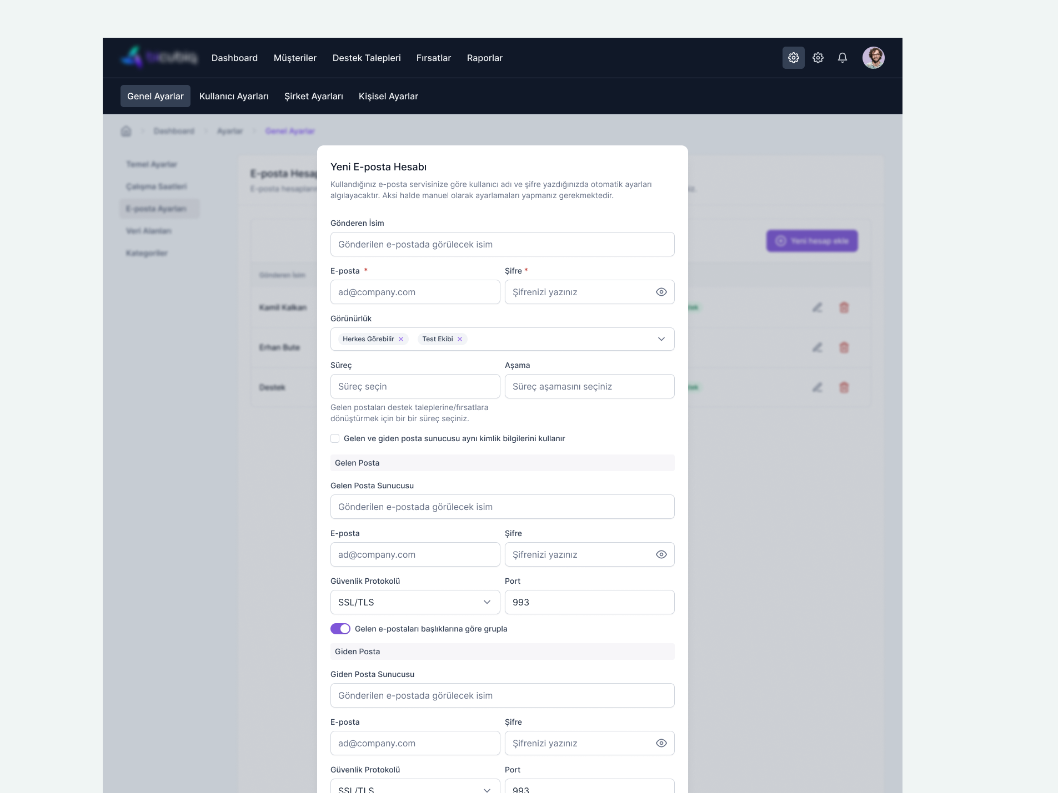Edit the Destek account row
The width and height of the screenshot is (1058, 793).
point(817,387)
